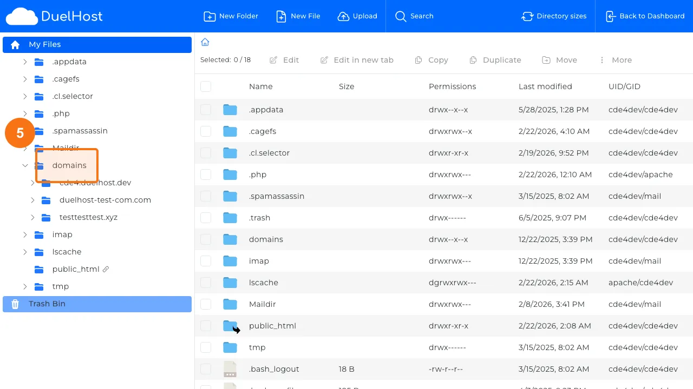Create a New Folder
Screen dimensions: 693x389
pos(231,16)
